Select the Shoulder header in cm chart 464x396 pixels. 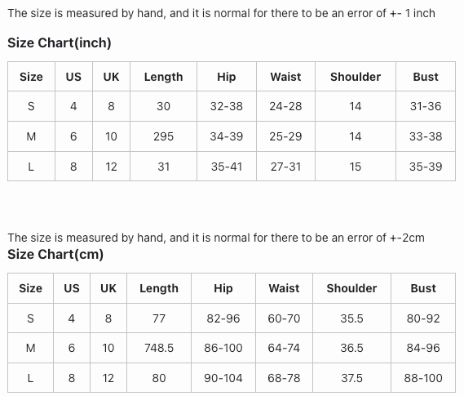coord(351,288)
